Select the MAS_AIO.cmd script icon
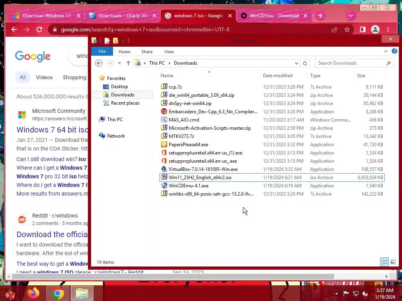The height and width of the screenshot is (301, 402). pyautogui.click(x=164, y=120)
